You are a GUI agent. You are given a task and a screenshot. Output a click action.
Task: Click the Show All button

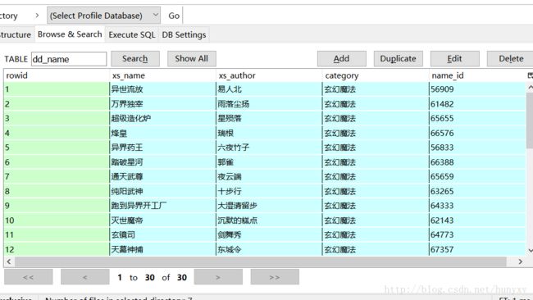point(191,59)
